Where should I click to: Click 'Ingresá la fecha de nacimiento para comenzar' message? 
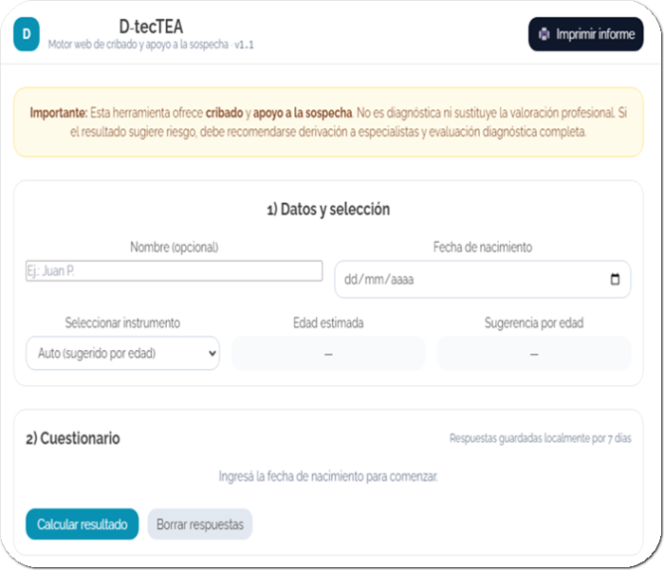(328, 476)
